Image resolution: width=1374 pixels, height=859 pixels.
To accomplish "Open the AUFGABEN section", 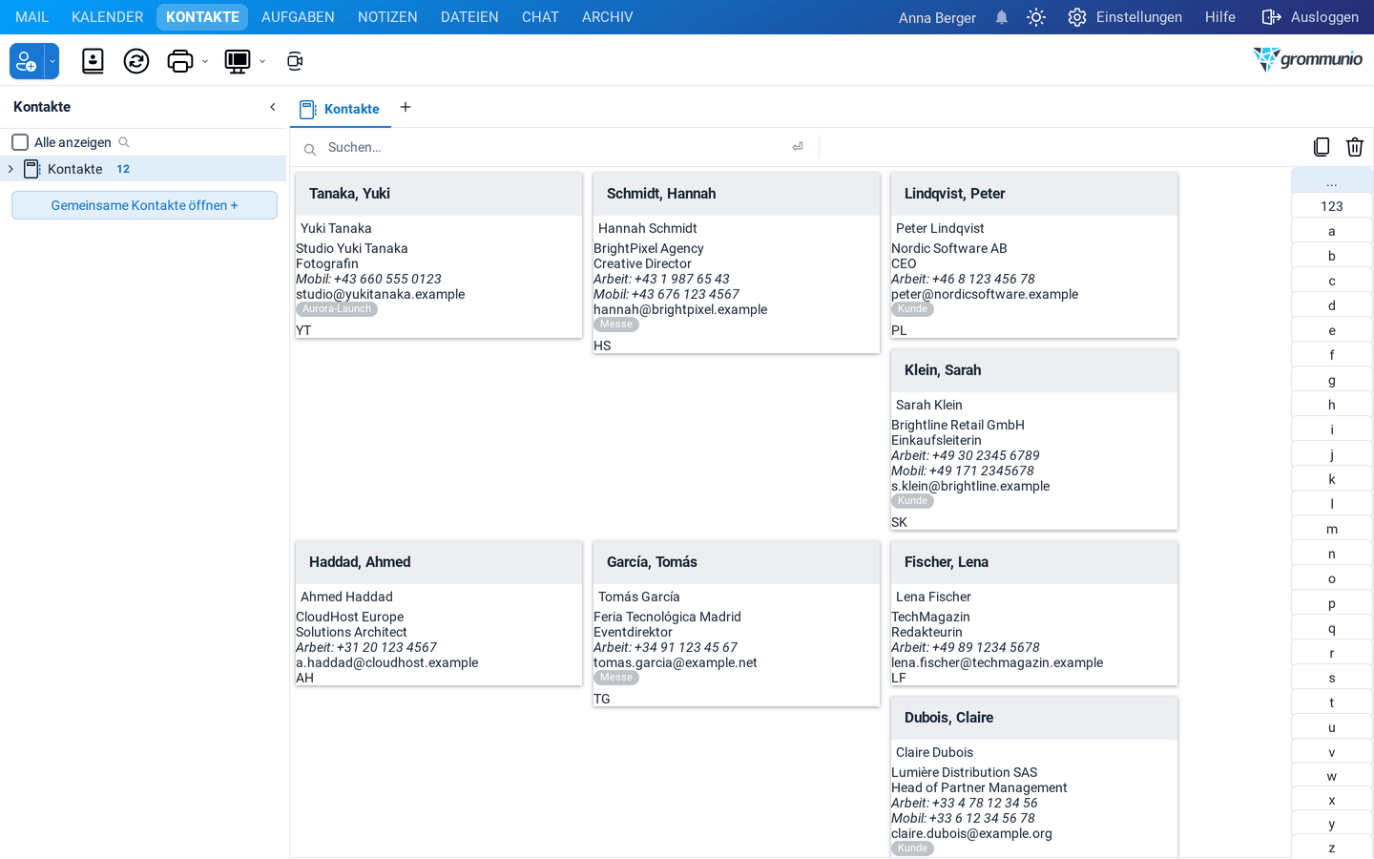I will [x=298, y=17].
